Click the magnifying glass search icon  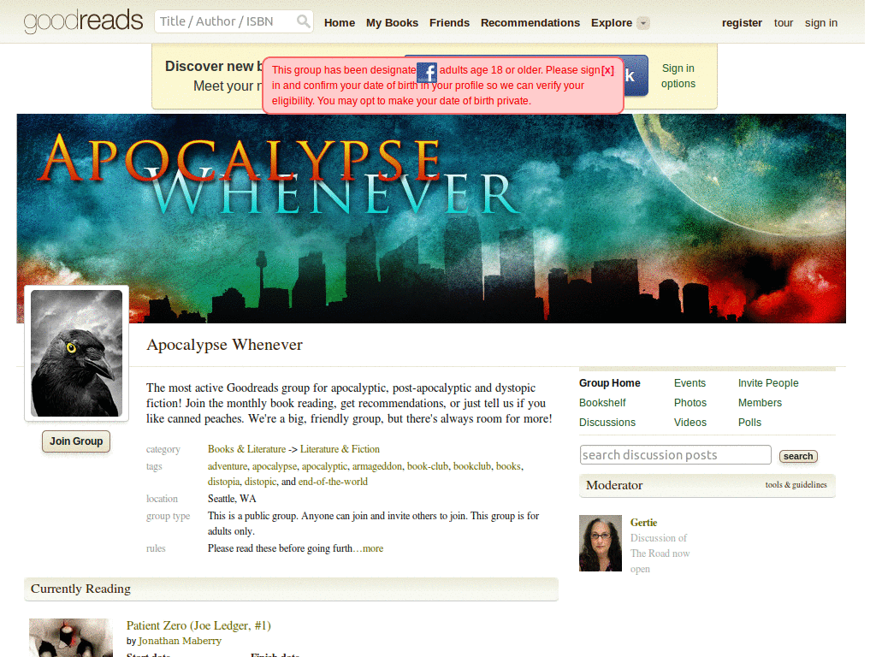click(304, 21)
